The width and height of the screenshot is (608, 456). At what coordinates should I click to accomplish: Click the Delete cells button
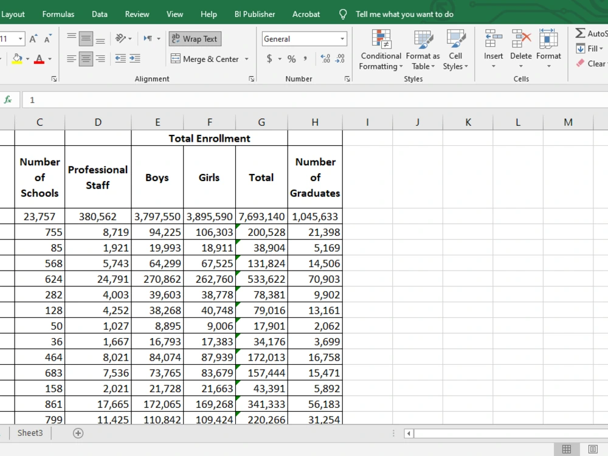click(x=521, y=49)
